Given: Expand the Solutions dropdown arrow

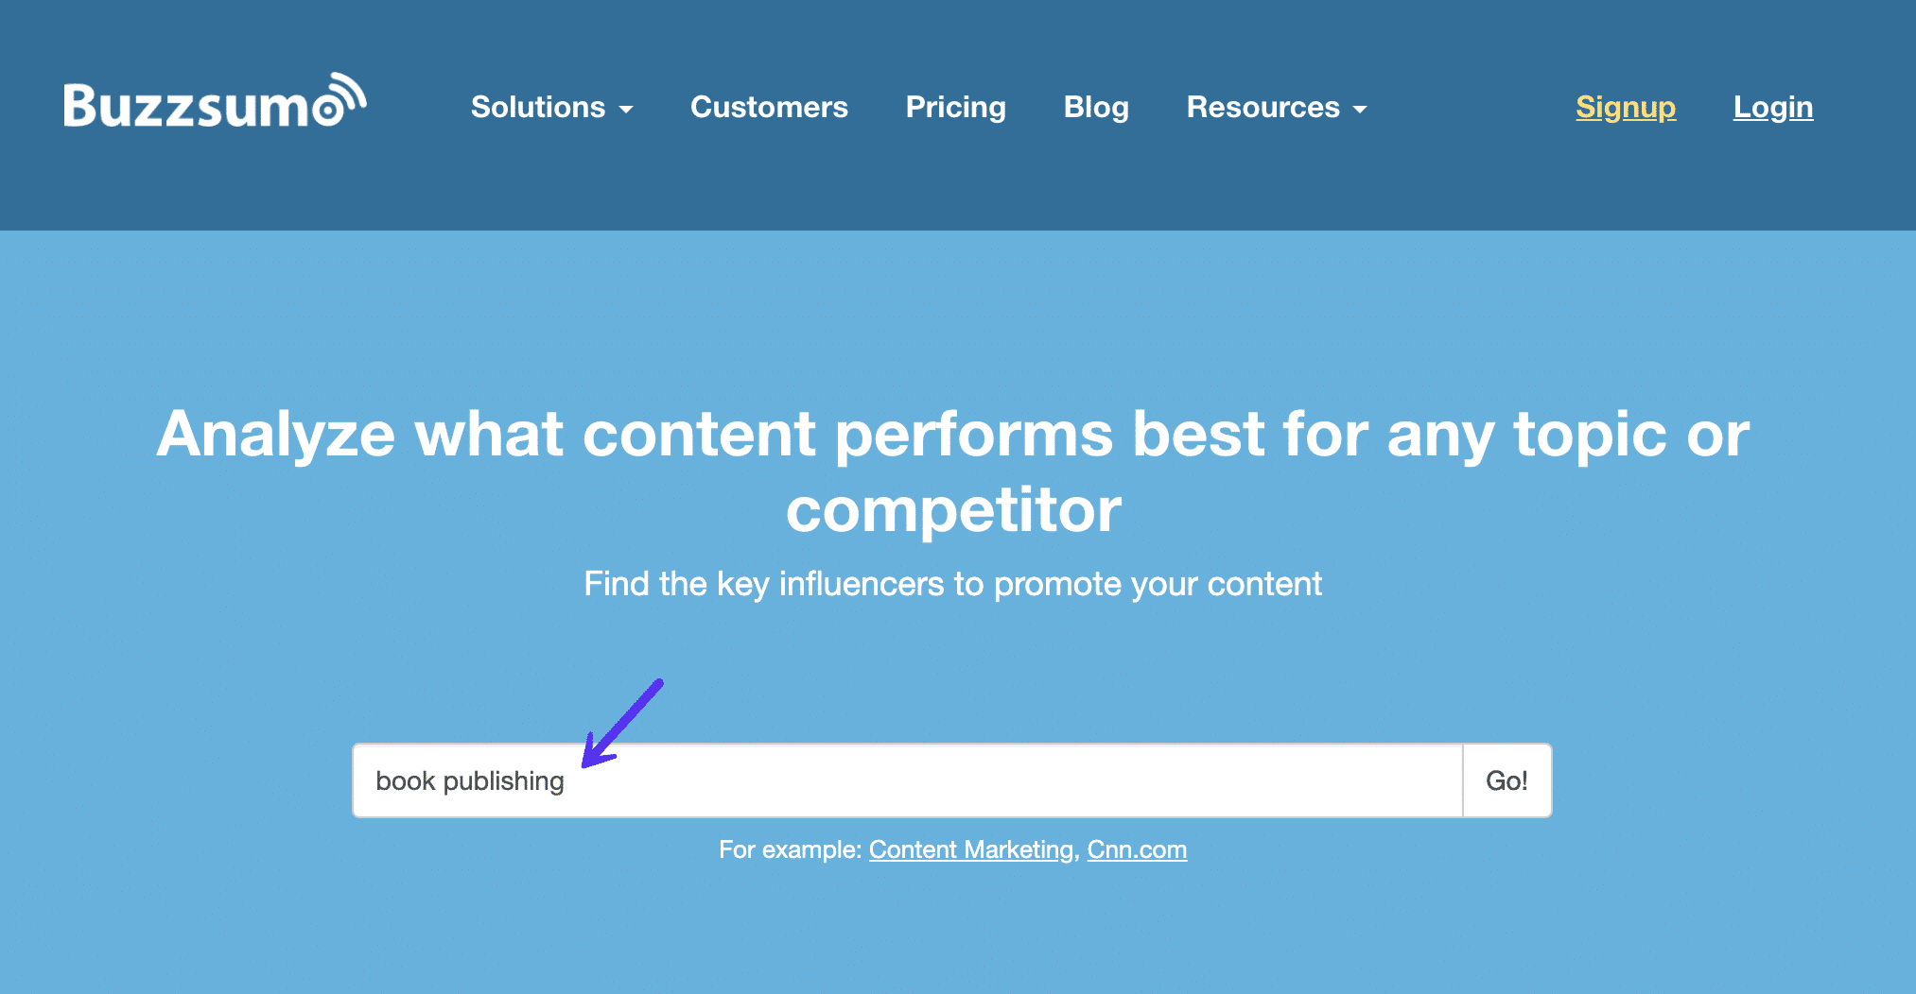Looking at the screenshot, I should point(627,111).
